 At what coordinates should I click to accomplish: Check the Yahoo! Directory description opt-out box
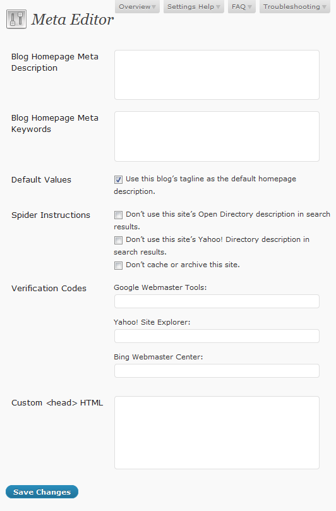coord(118,240)
